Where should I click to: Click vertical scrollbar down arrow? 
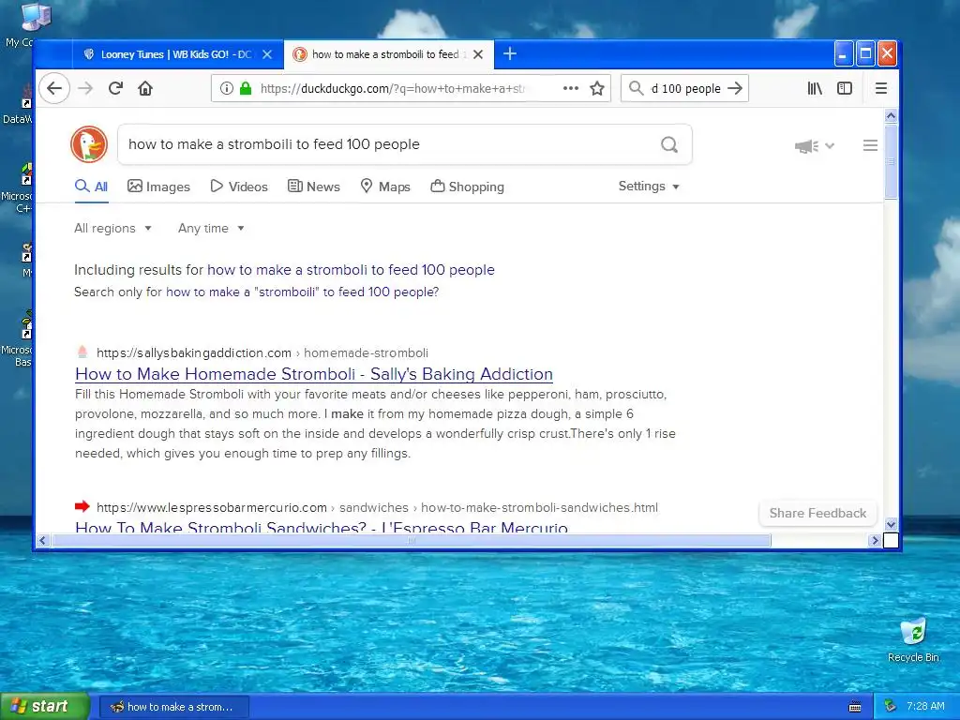tap(891, 524)
